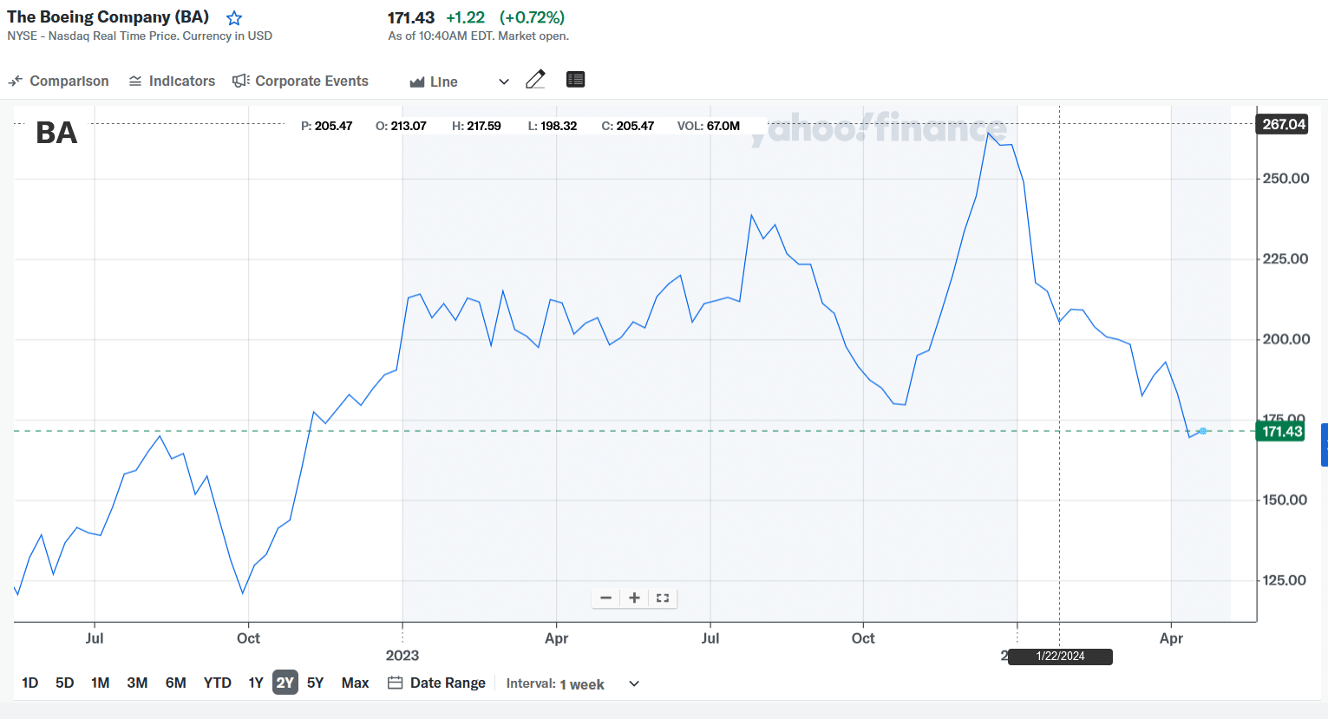Click the 250.00 price axis label

(x=1285, y=179)
